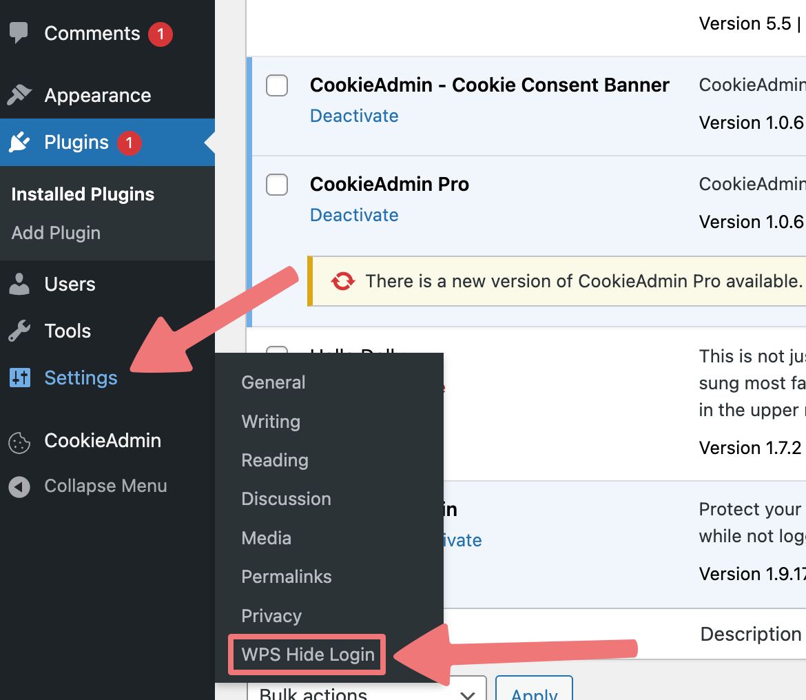806x700 pixels.
Task: Select Permalinks in the Settings flyout
Action: (x=287, y=577)
